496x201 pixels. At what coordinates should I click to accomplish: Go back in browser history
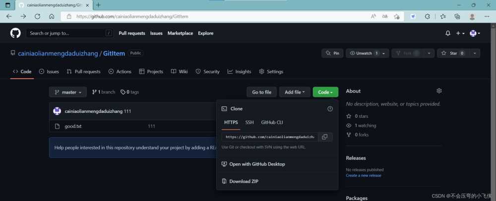pyautogui.click(x=9, y=16)
